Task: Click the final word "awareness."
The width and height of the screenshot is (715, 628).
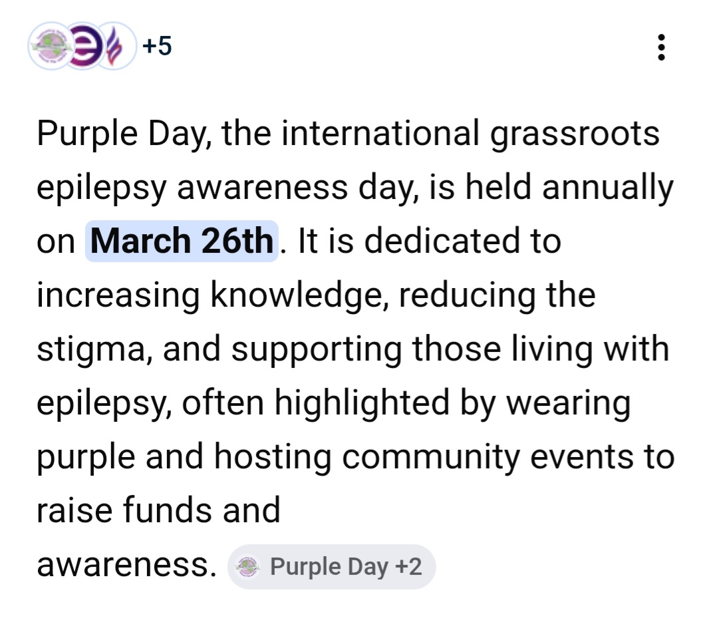Action: [127, 565]
